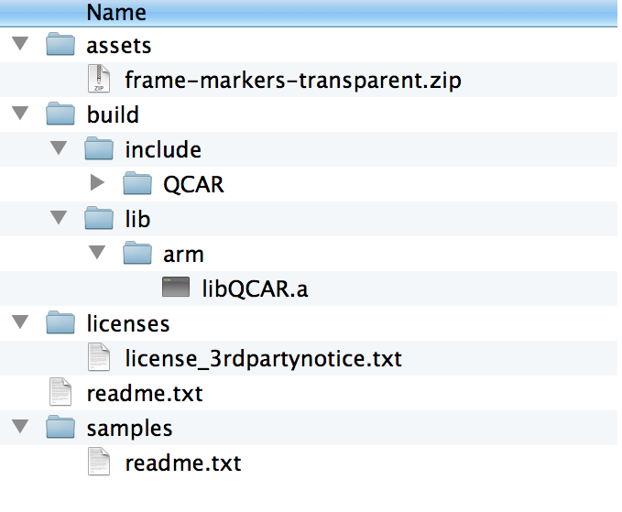Select the QCAR folder icon
Viewport: 622px width, 512px height.
click(137, 183)
